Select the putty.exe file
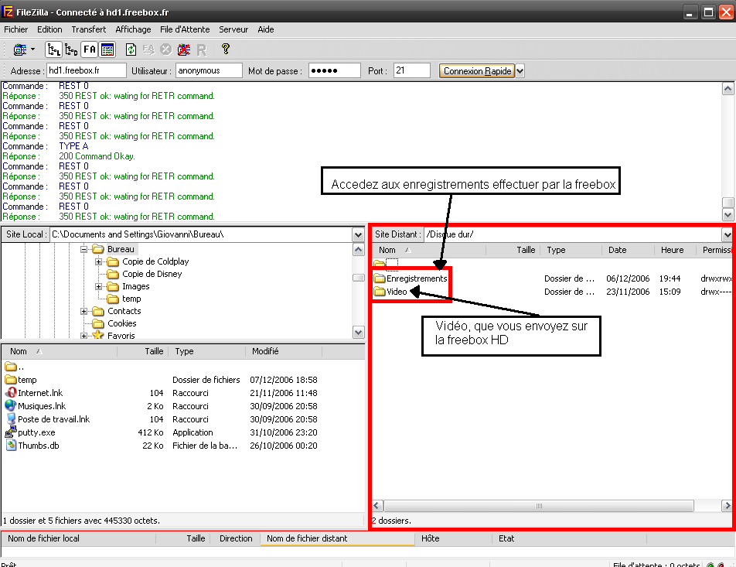Image resolution: width=736 pixels, height=567 pixels. 36,432
